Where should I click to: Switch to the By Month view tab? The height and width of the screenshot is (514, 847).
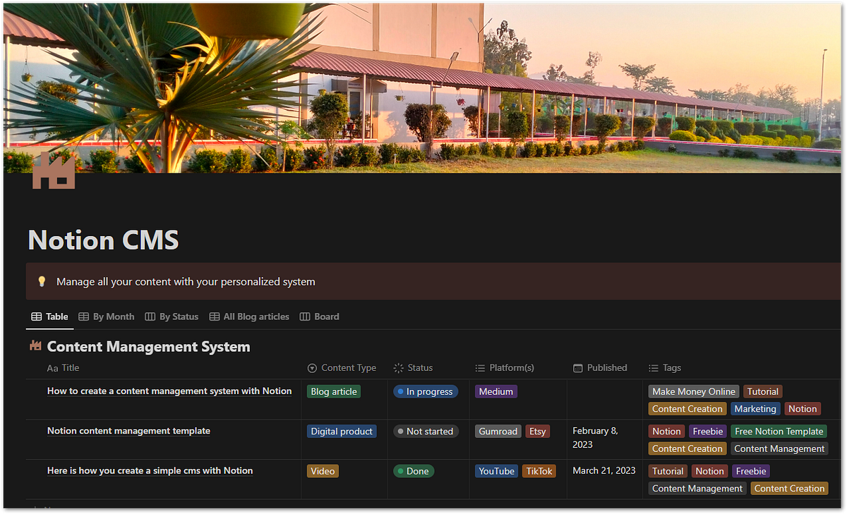click(113, 317)
